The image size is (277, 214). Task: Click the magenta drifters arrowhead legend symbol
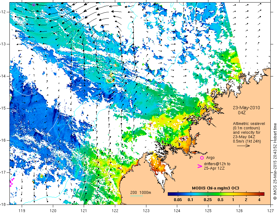click(x=200, y=166)
